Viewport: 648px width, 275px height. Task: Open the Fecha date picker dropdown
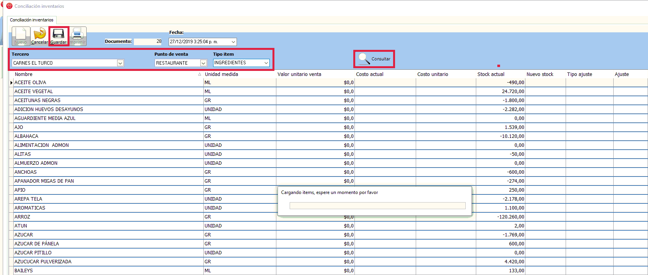tap(233, 42)
